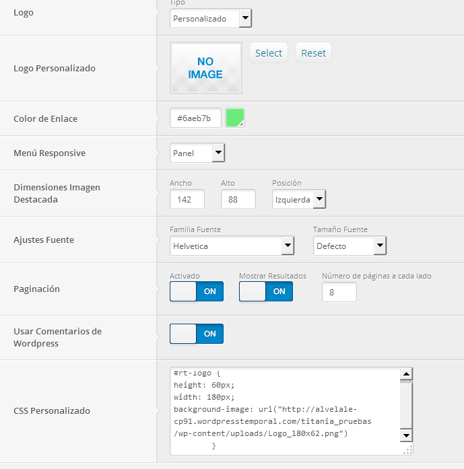Screen dimensions: 464x469
Task: Click the CSS textarea resize grip corner
Action: (408, 450)
